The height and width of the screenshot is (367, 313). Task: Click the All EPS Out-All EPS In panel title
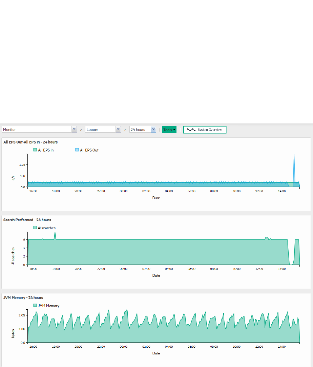pyautogui.click(x=30, y=142)
